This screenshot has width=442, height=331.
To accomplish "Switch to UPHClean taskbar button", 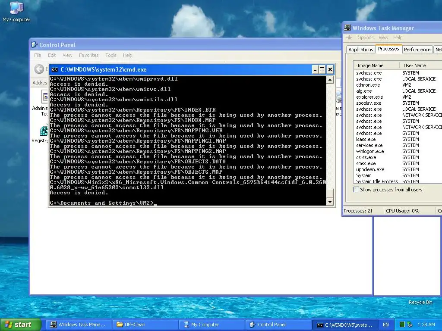I will [x=145, y=325].
